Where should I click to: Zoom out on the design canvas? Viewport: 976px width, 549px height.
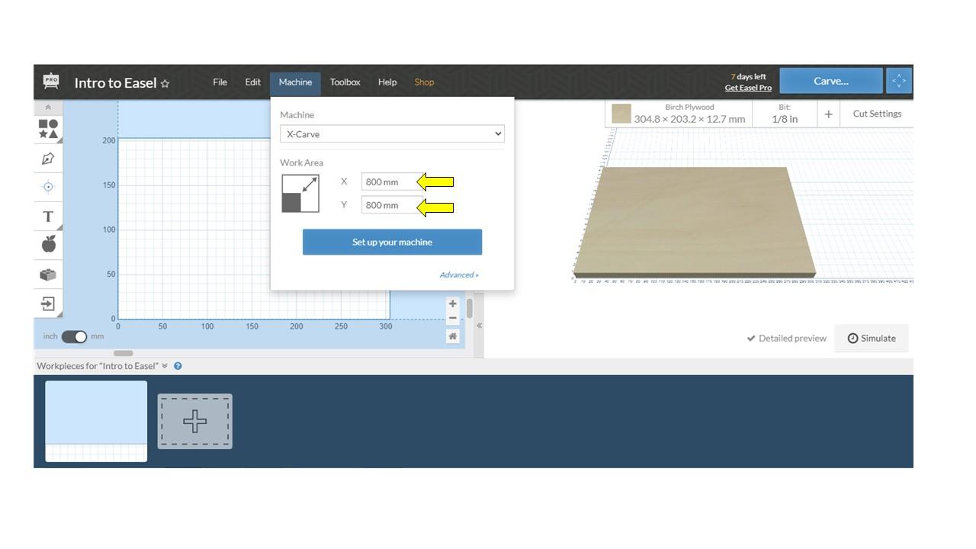[453, 318]
